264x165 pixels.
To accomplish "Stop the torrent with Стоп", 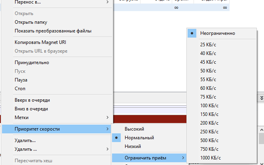I will coord(20,89).
